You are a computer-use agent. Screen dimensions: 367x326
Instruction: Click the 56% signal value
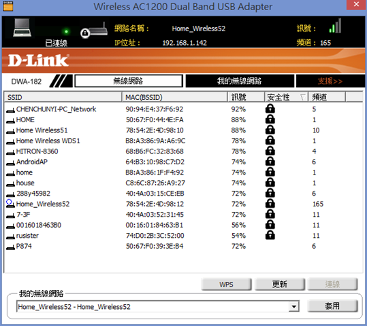238,225
